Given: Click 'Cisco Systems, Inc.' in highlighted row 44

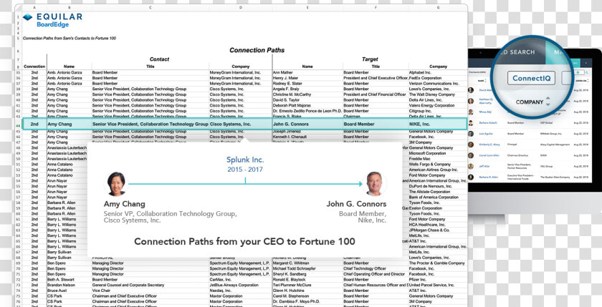Looking at the screenshot, I should pos(230,125).
